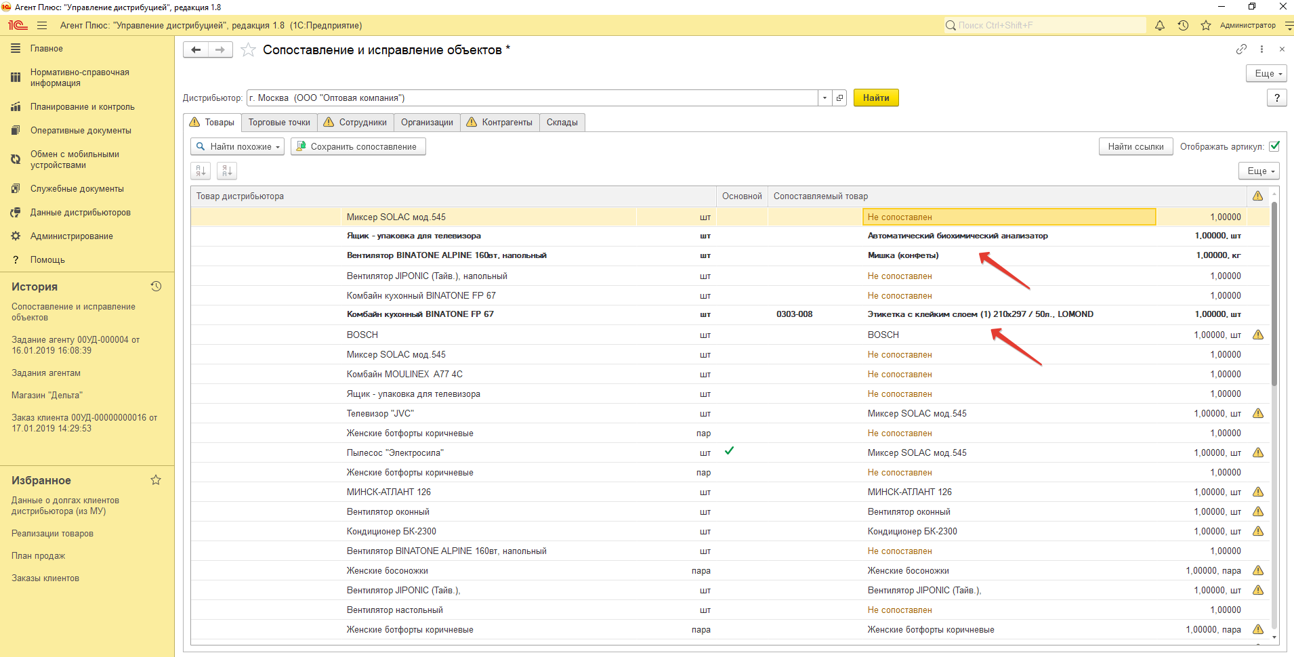The width and height of the screenshot is (1294, 657).
Task: Expand the Дистрибьютор dropdown arrow
Action: coord(825,98)
